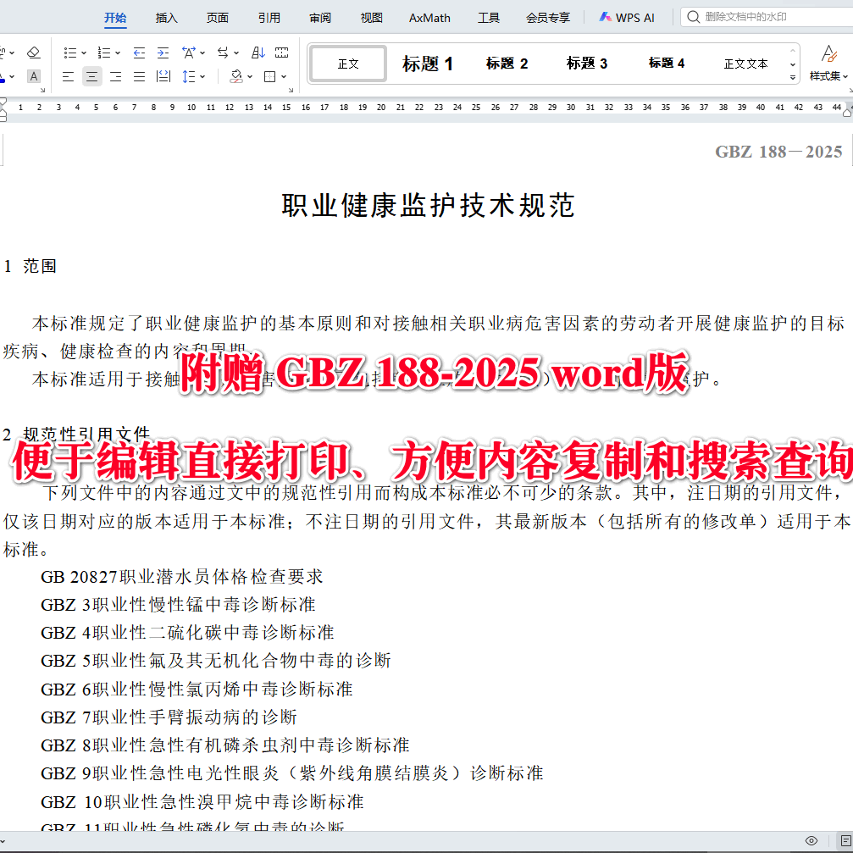
Task: Switch to the 插入 ribbon tab
Action: click(x=166, y=17)
